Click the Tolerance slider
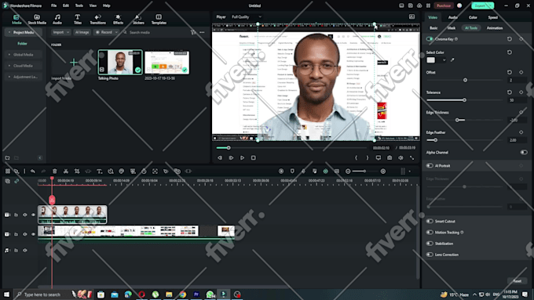Image resolution: width=534 pixels, height=300 pixels. 465,100
